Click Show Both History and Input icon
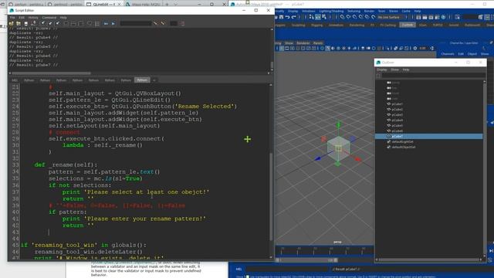The width and height of the screenshot is (494, 278). click(x=81, y=23)
